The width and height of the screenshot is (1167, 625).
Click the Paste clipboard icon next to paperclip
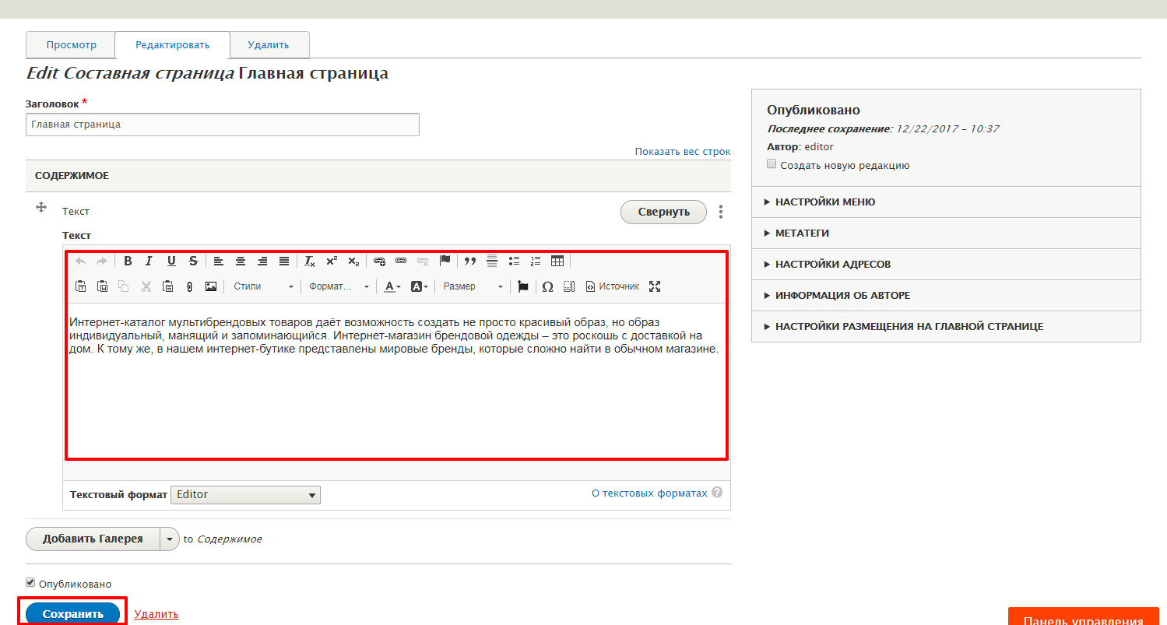[167, 286]
